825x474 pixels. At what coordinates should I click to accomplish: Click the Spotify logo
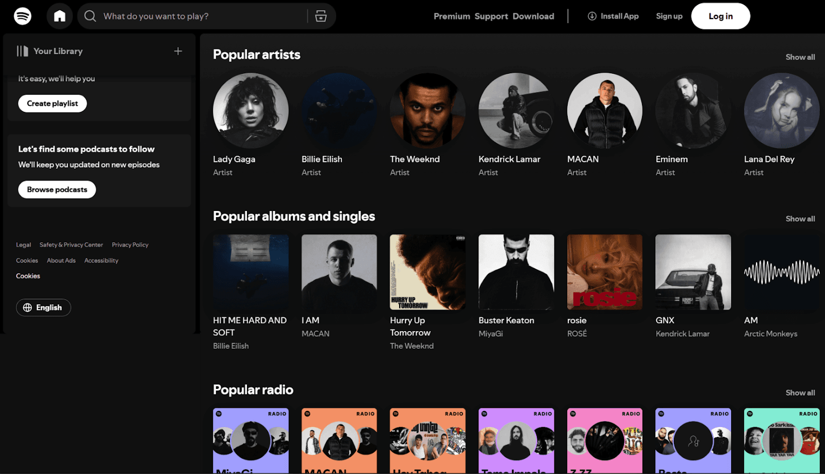[x=23, y=16]
